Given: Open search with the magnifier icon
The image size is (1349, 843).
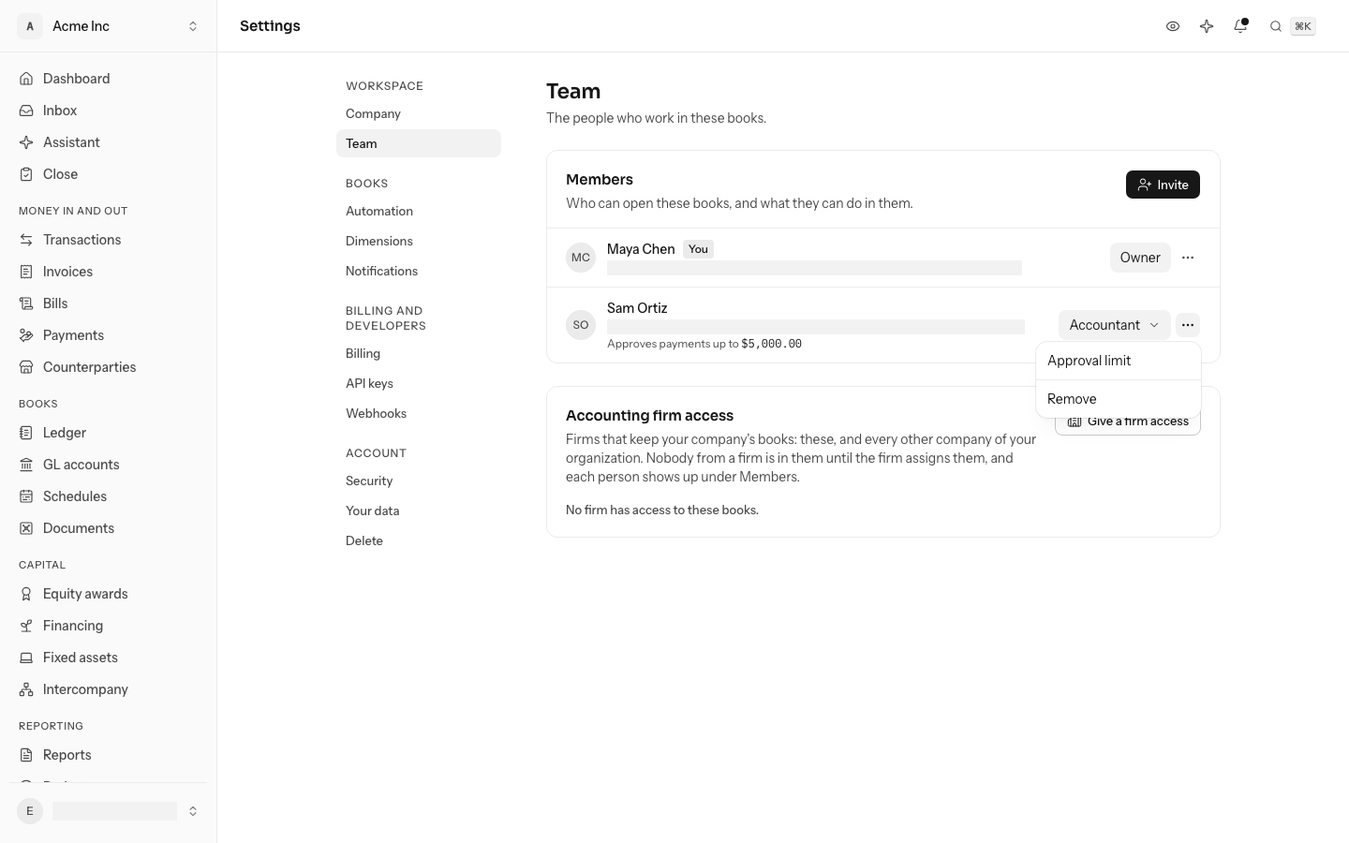Looking at the screenshot, I should [x=1276, y=26].
